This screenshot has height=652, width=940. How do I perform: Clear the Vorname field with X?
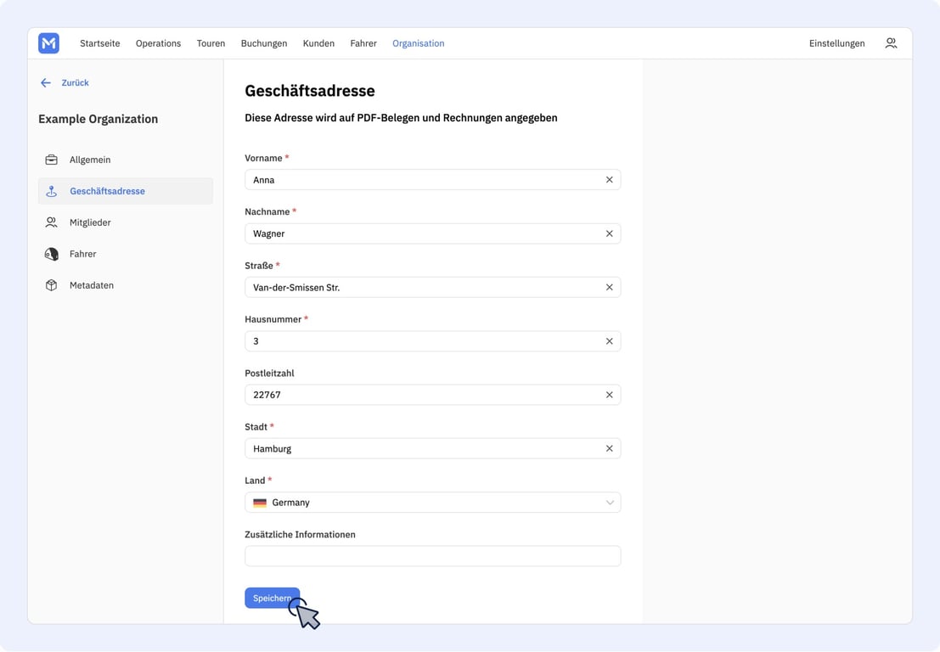609,180
